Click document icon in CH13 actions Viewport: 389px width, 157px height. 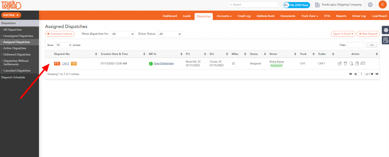pos(351,63)
